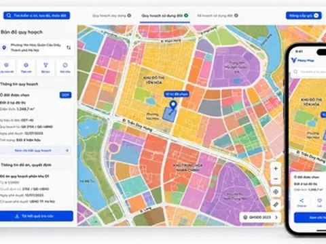The width and height of the screenshot is (326, 244).
Task: Click the search icon in the phone mockup
Action: tap(295, 72)
